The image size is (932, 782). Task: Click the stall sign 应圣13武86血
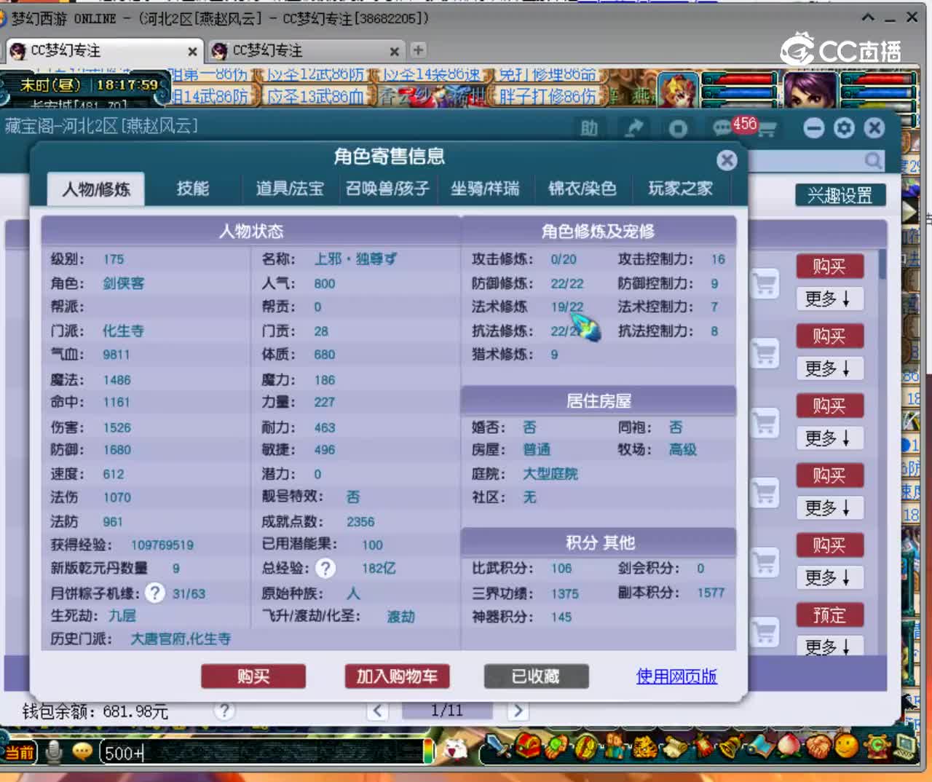point(315,96)
